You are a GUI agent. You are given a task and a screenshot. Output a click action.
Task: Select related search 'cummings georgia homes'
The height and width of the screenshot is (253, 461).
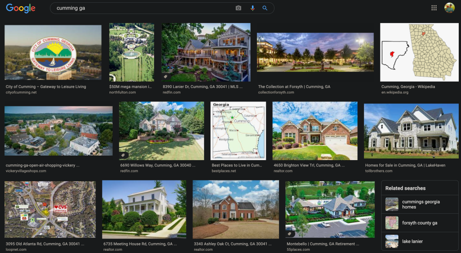pos(421,204)
